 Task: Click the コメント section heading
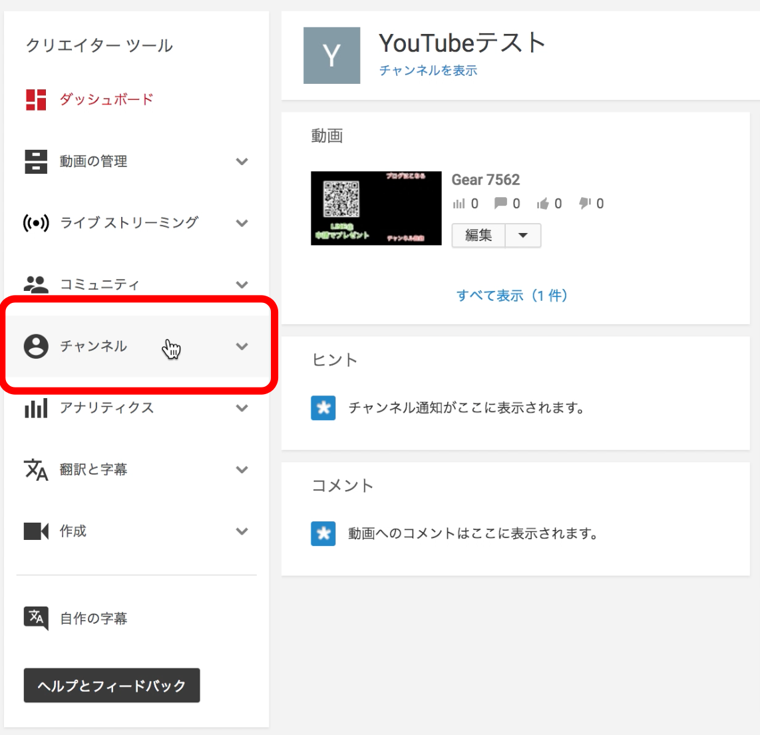[x=343, y=485]
